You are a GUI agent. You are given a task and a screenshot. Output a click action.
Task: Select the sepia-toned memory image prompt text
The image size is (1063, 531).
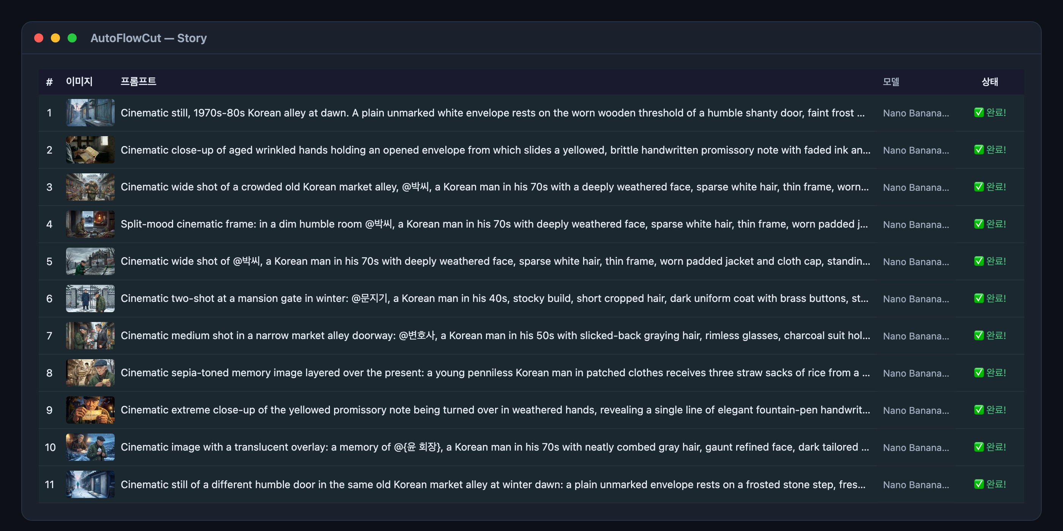pyautogui.click(x=495, y=373)
